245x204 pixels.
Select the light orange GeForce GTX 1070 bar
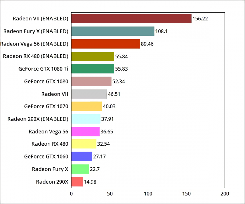pyautogui.click(x=87, y=106)
